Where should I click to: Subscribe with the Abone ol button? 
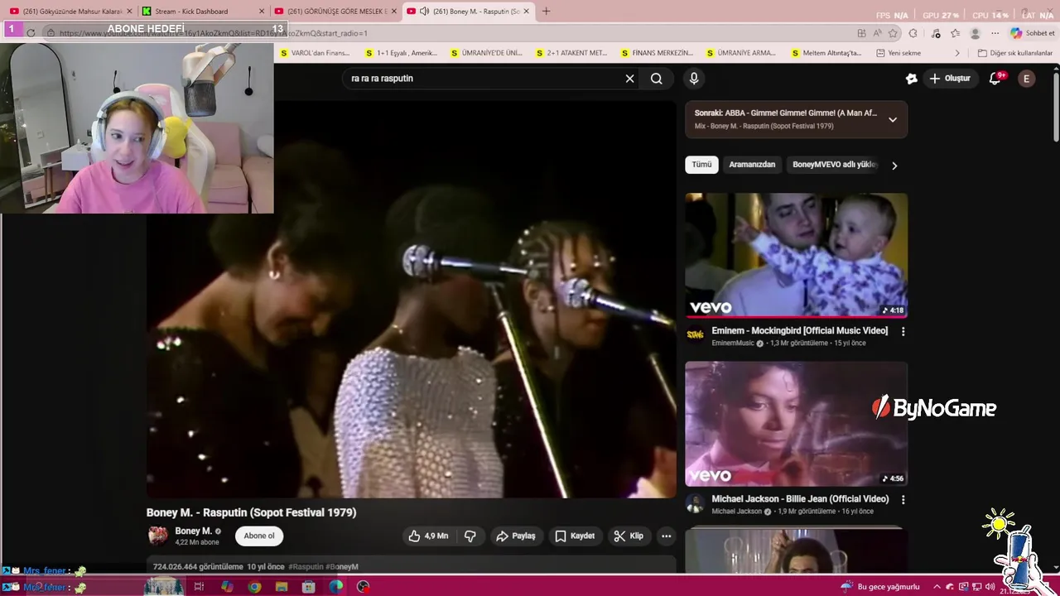point(259,536)
